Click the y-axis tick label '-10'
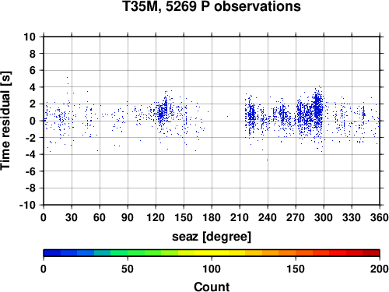Viewport: 389px width, 292px height. tap(27, 205)
